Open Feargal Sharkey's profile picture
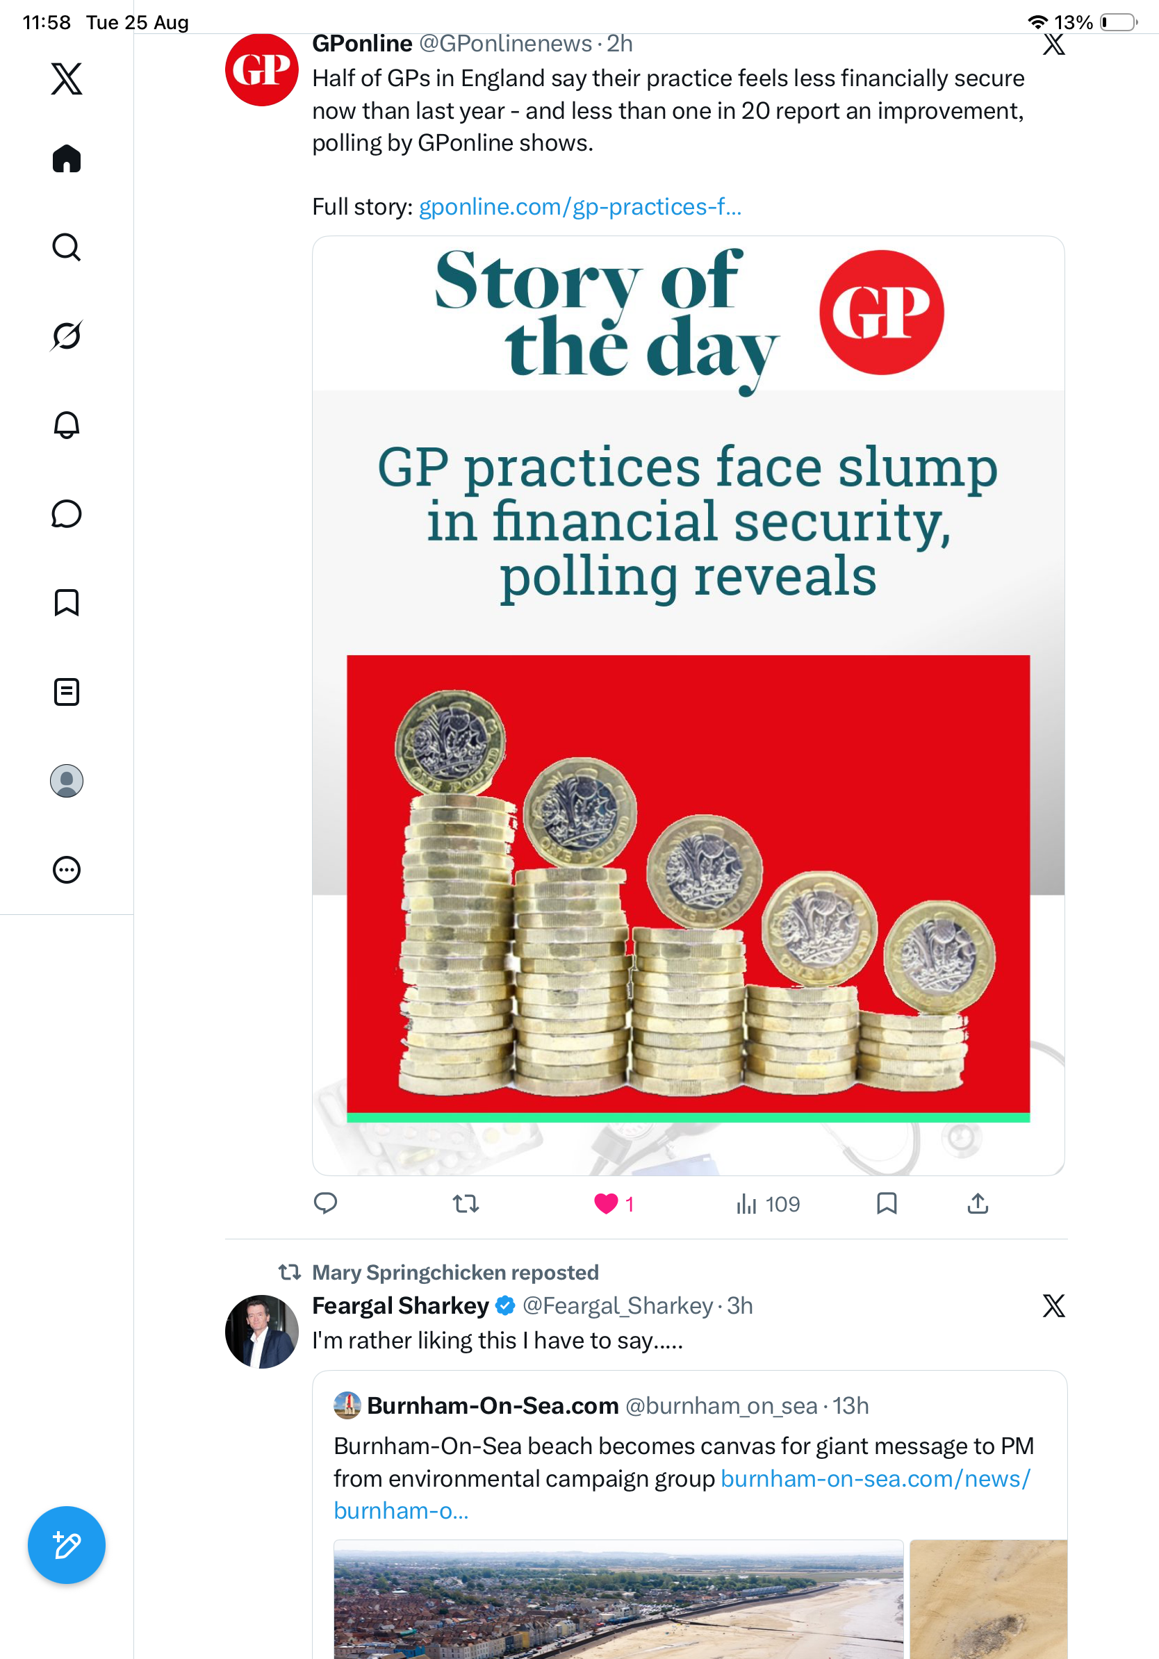The height and width of the screenshot is (1659, 1159). click(261, 1331)
